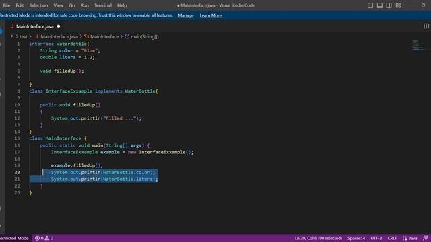Open the Edit menu

tap(20, 5)
